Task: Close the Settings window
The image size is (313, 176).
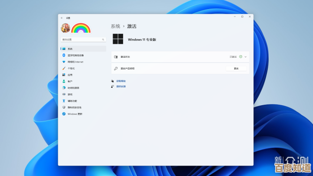Action: (x=250, y=17)
